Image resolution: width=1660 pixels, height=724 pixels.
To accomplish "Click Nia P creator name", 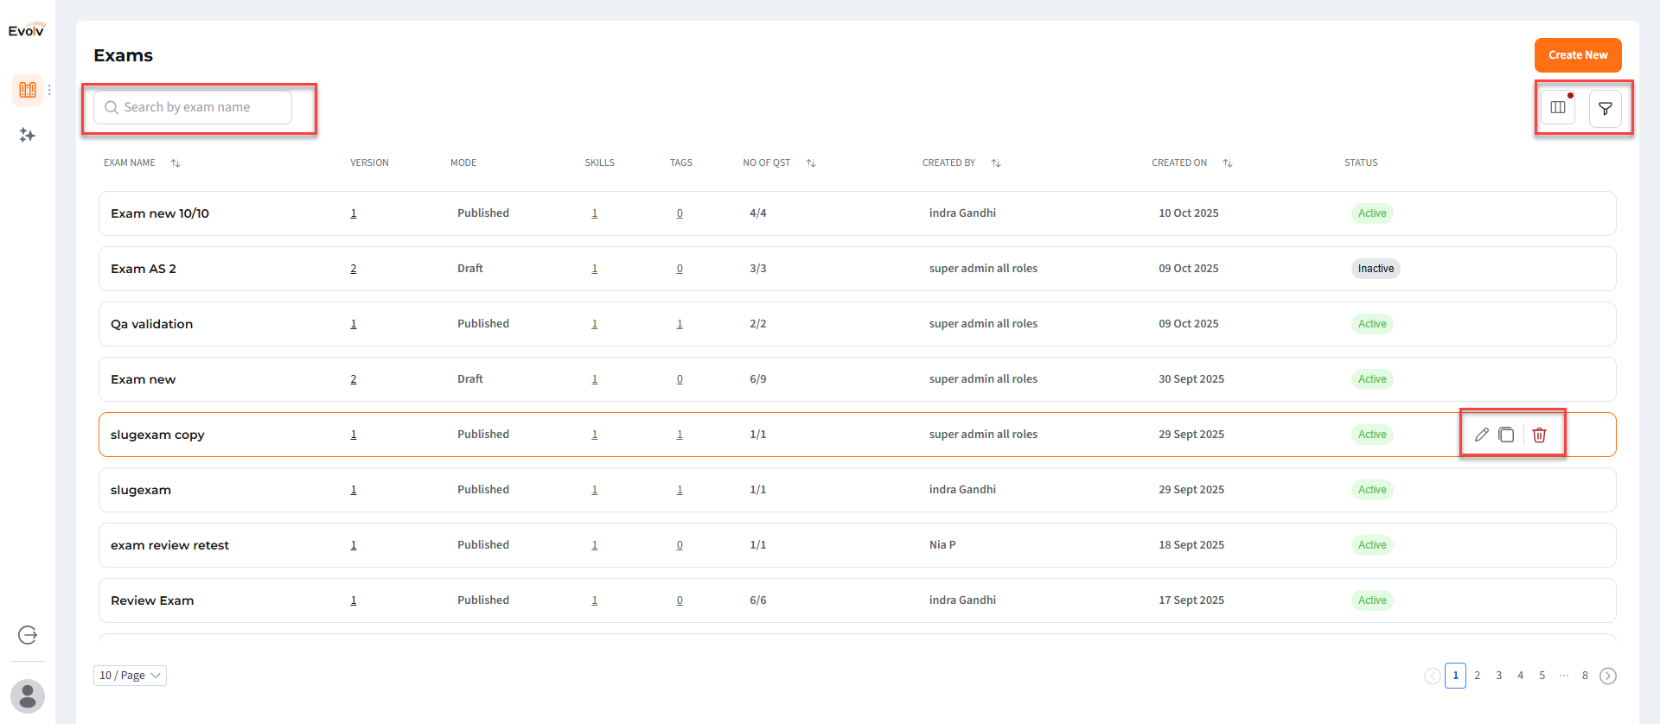I will click(942, 545).
